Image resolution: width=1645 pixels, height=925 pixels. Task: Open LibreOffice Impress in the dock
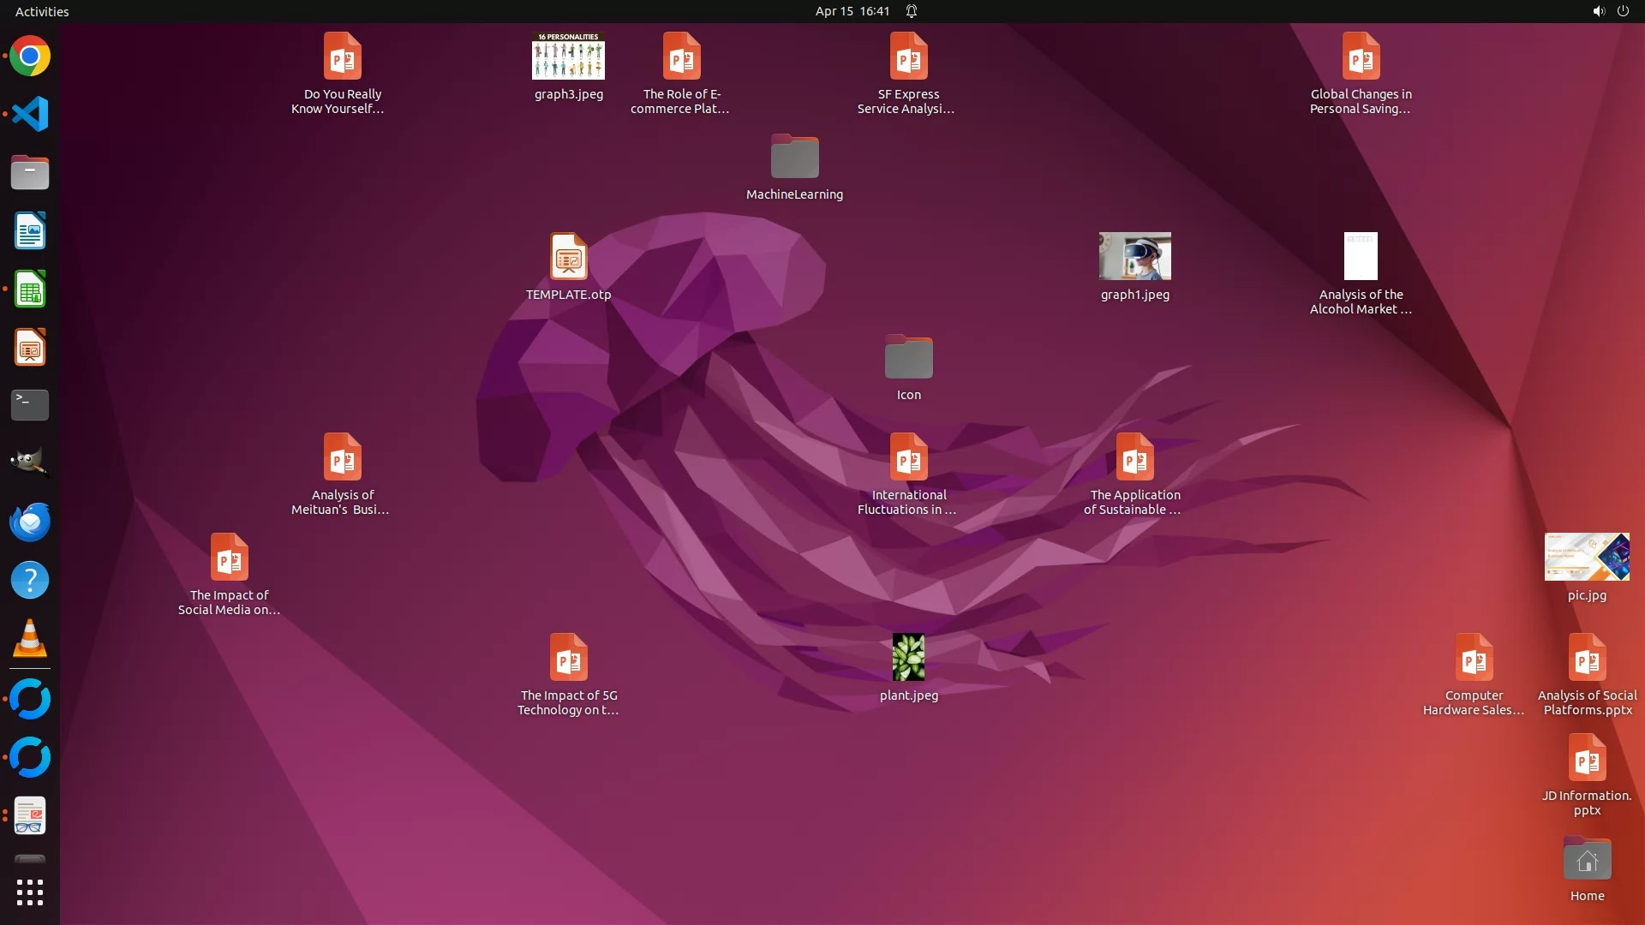[x=30, y=348]
